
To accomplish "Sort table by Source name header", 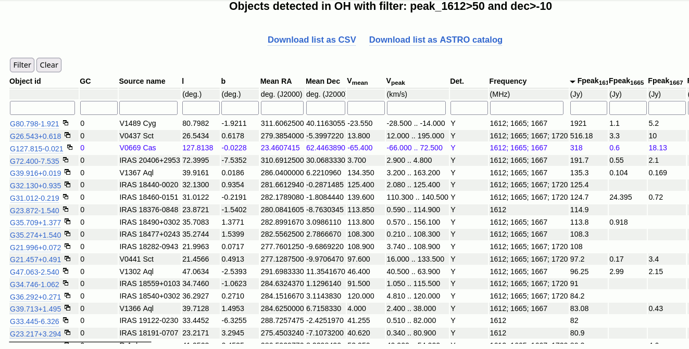I will click(x=142, y=81).
